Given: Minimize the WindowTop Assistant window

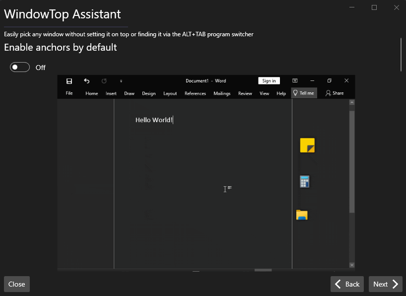Looking at the screenshot, I should (x=352, y=7).
